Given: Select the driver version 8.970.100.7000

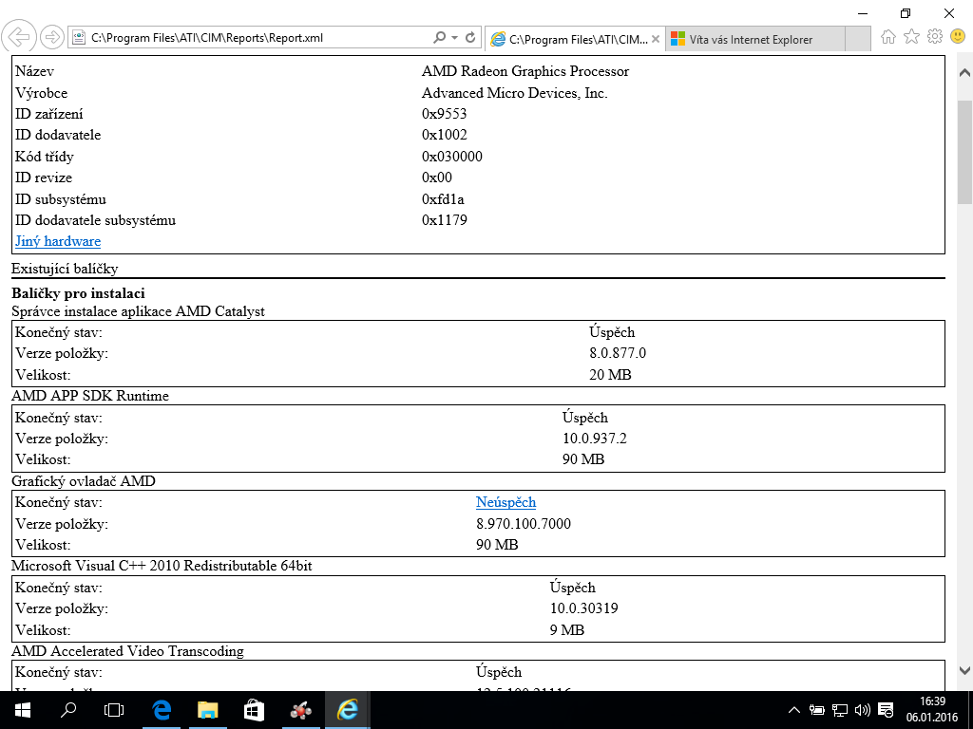Looking at the screenshot, I should click(x=524, y=524).
